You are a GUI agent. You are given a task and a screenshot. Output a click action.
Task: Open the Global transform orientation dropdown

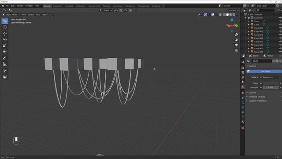(106, 10)
